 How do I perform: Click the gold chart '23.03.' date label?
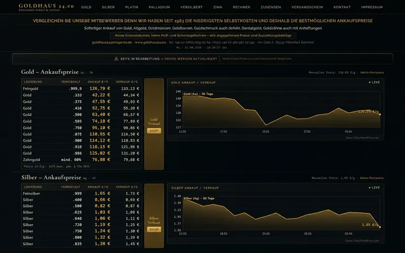tap(266, 132)
